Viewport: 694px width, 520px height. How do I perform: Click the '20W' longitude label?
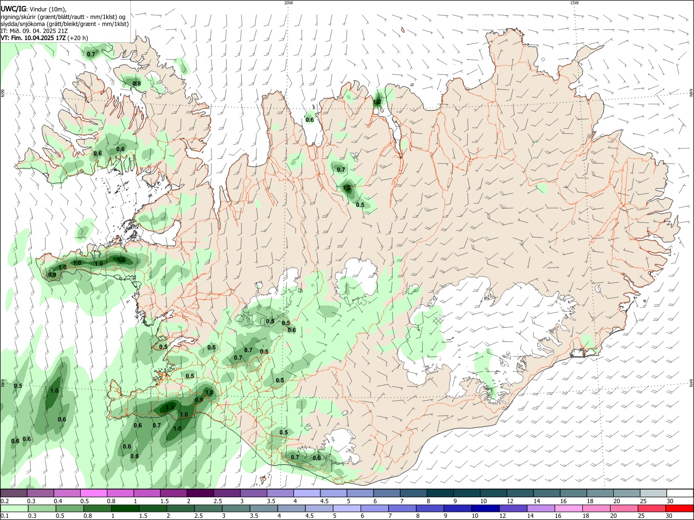point(288,3)
